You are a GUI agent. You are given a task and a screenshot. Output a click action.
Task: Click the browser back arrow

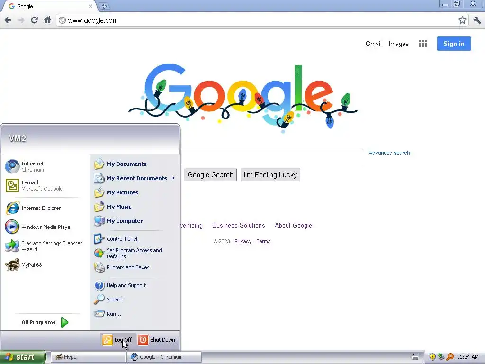coord(8,20)
